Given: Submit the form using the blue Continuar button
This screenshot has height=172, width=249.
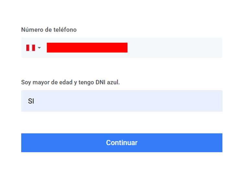Looking at the screenshot, I should pos(122,143).
